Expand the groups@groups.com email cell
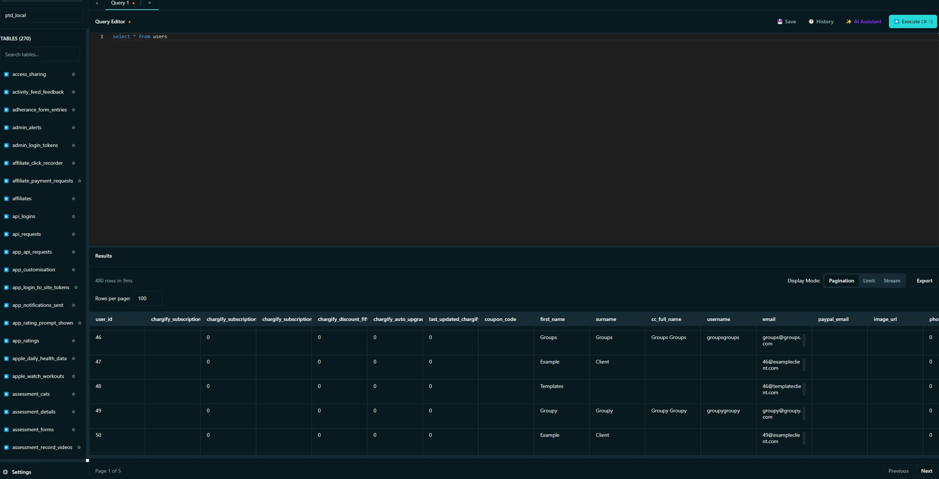Screen dimensions: 939x479 804,341
